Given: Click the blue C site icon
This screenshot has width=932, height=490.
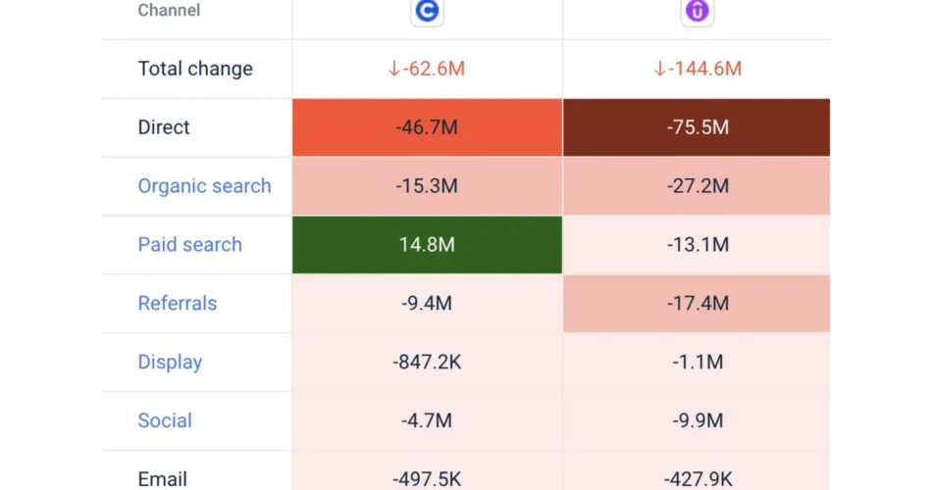Looking at the screenshot, I should point(427,11).
